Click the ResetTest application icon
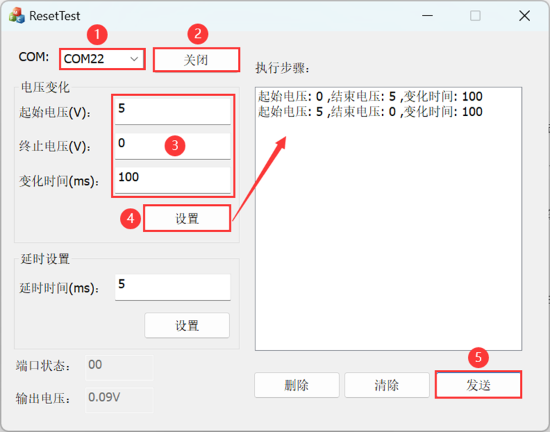The image size is (550, 432). [17, 15]
